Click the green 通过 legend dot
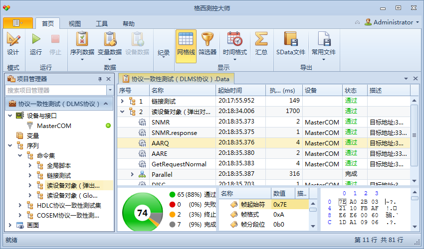Screen dimensions: 424x249 click(172, 194)
